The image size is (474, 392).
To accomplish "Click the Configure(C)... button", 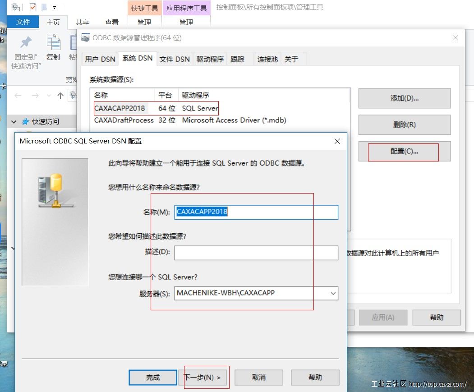I will coord(405,151).
